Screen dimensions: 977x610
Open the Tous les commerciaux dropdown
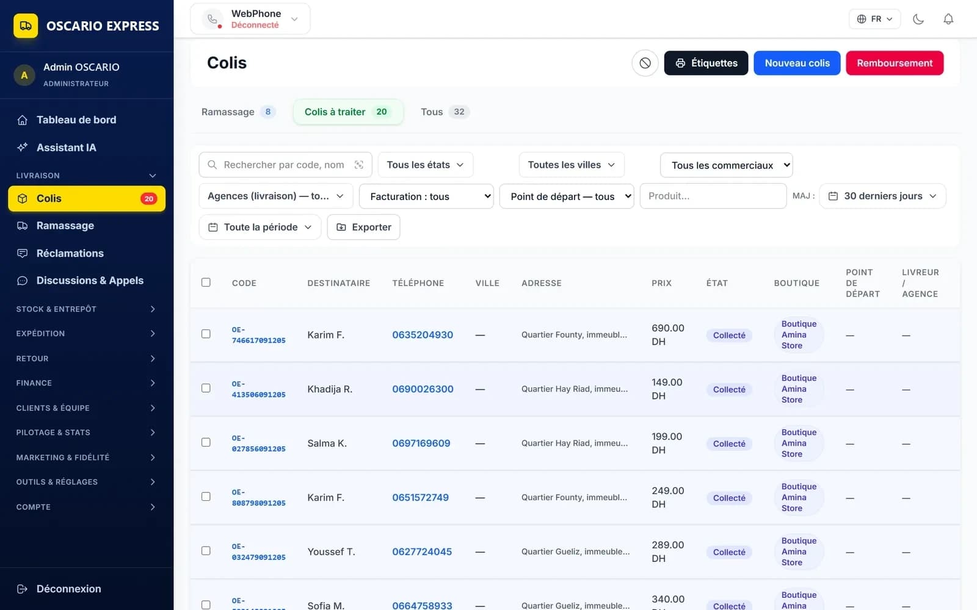click(727, 165)
